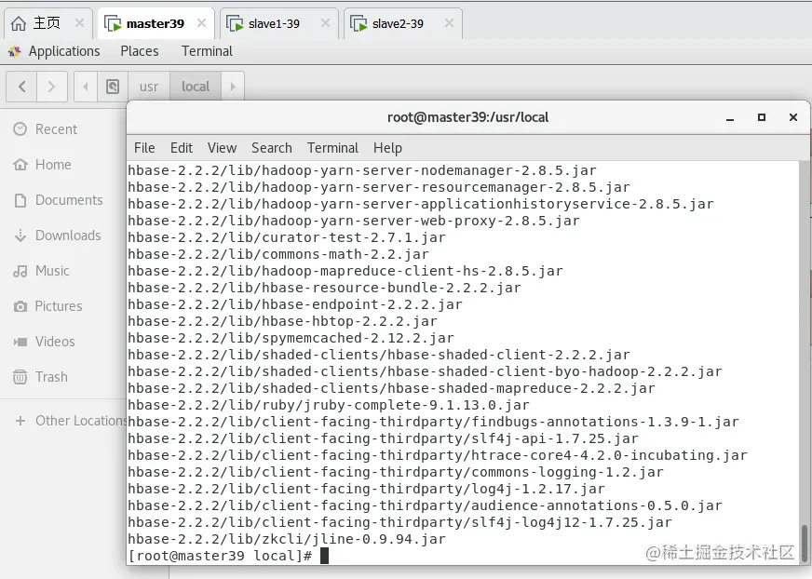Screen dimensions: 812x579
Task: Maximize the terminal window
Action: [762, 117]
